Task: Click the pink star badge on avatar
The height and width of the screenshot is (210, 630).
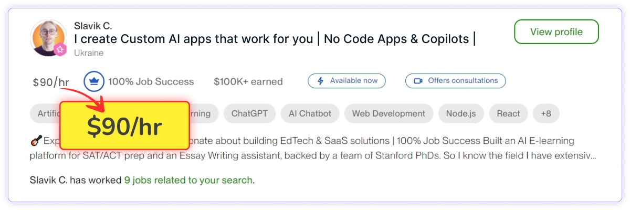Action: (61, 49)
